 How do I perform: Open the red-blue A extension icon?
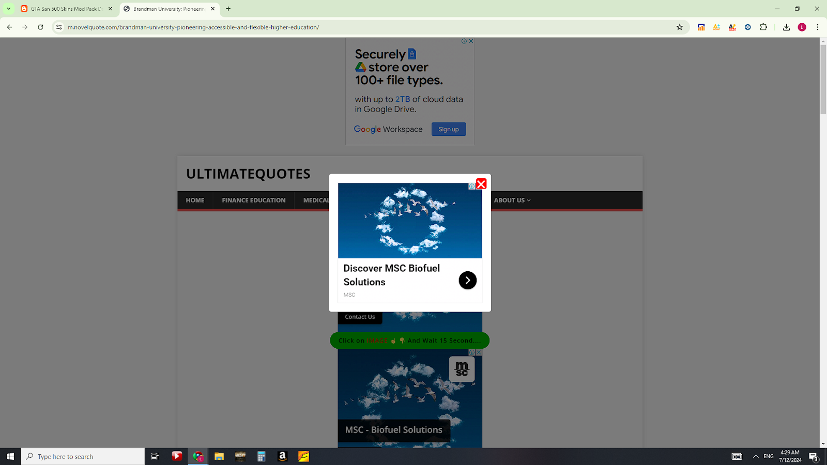click(732, 27)
